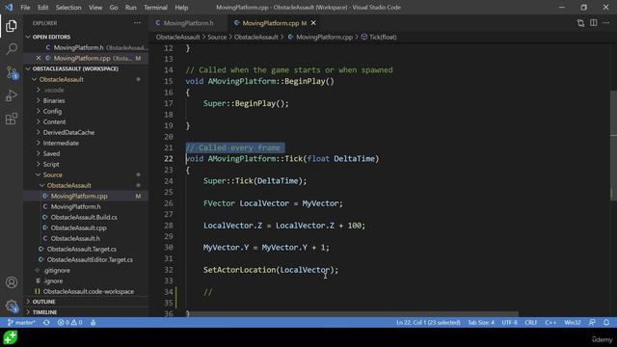Click the Source breadcrumb segment
Image resolution: width=617 pixels, height=347 pixels.
pyautogui.click(x=217, y=37)
